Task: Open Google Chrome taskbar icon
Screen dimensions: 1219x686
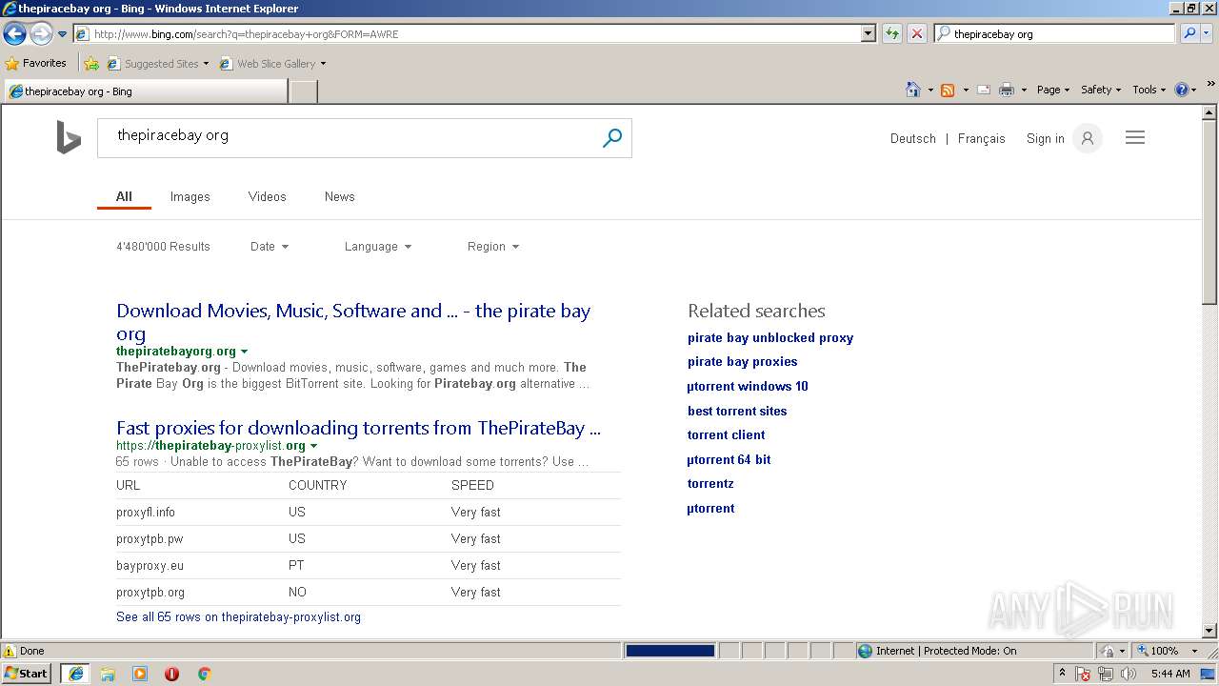Action: pos(204,674)
